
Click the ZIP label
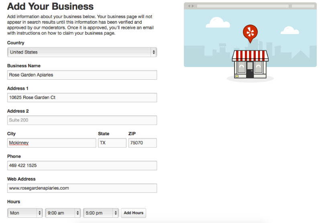point(132,134)
